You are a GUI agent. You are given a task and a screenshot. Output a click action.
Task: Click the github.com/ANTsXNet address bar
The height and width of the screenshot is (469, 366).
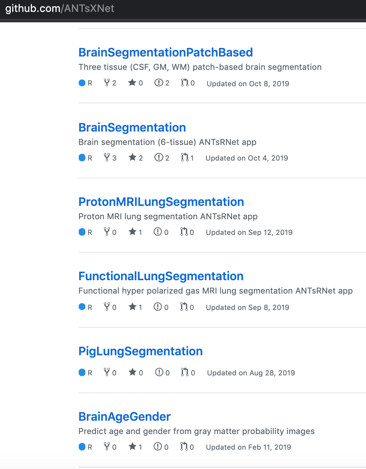(x=59, y=8)
